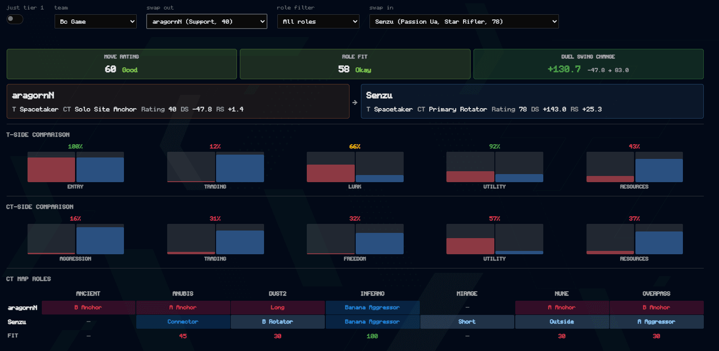Image resolution: width=719 pixels, height=351 pixels.
Task: Click aragornN's B Anchor cell on Ancient
Action: click(88, 307)
